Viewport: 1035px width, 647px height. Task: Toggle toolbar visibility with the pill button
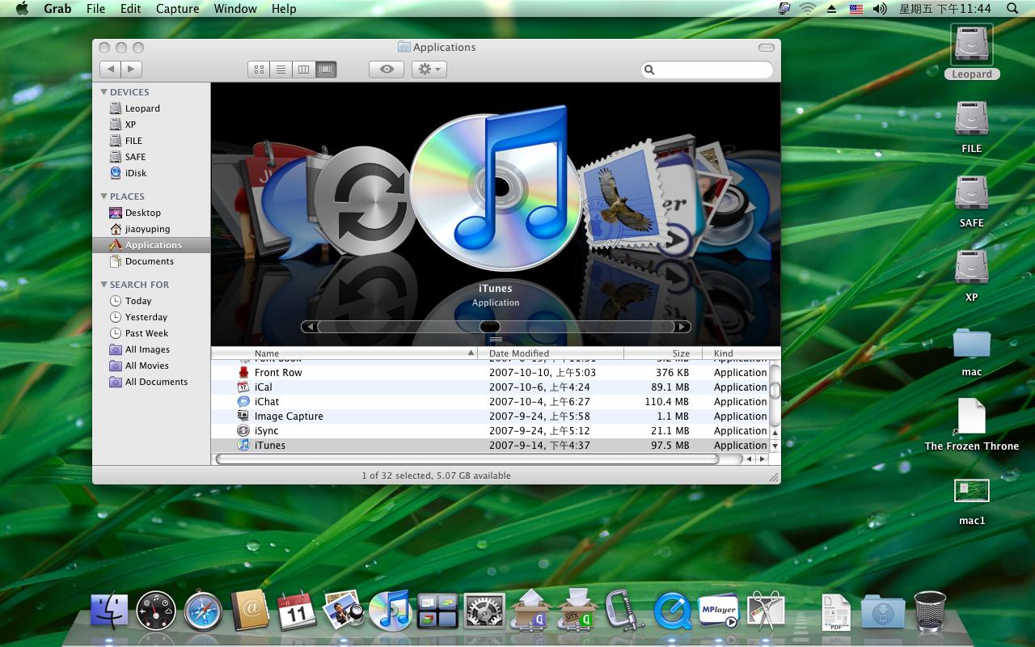(x=766, y=48)
